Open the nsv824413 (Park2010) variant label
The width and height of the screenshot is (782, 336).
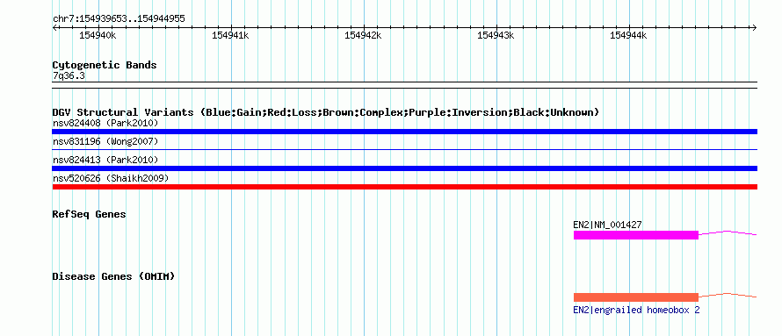(x=105, y=160)
